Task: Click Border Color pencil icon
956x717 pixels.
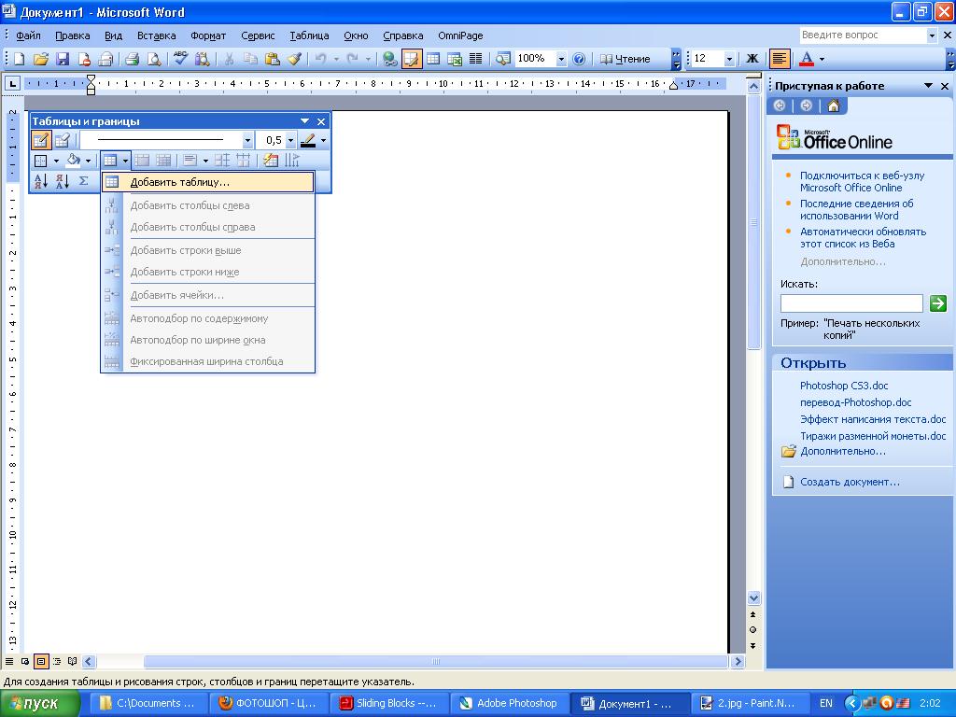Action: point(308,140)
